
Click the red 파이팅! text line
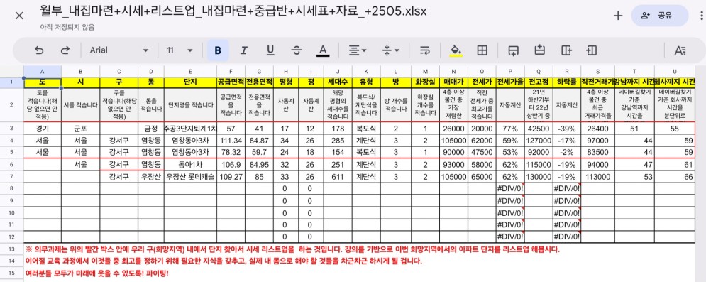(97, 273)
